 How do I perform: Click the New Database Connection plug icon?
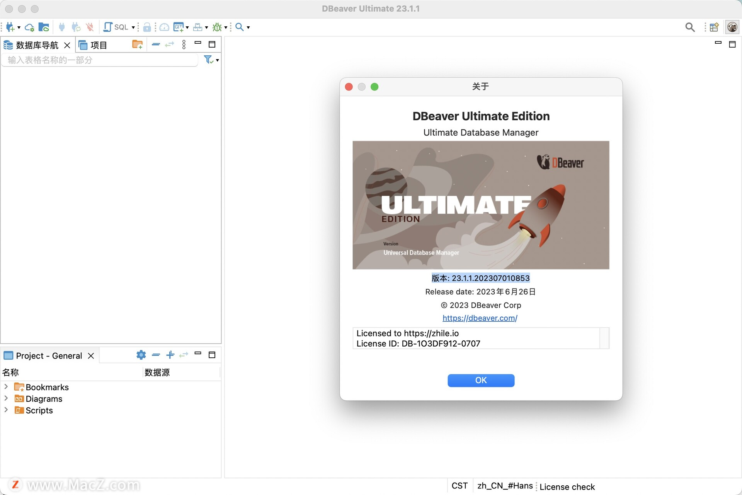10,27
